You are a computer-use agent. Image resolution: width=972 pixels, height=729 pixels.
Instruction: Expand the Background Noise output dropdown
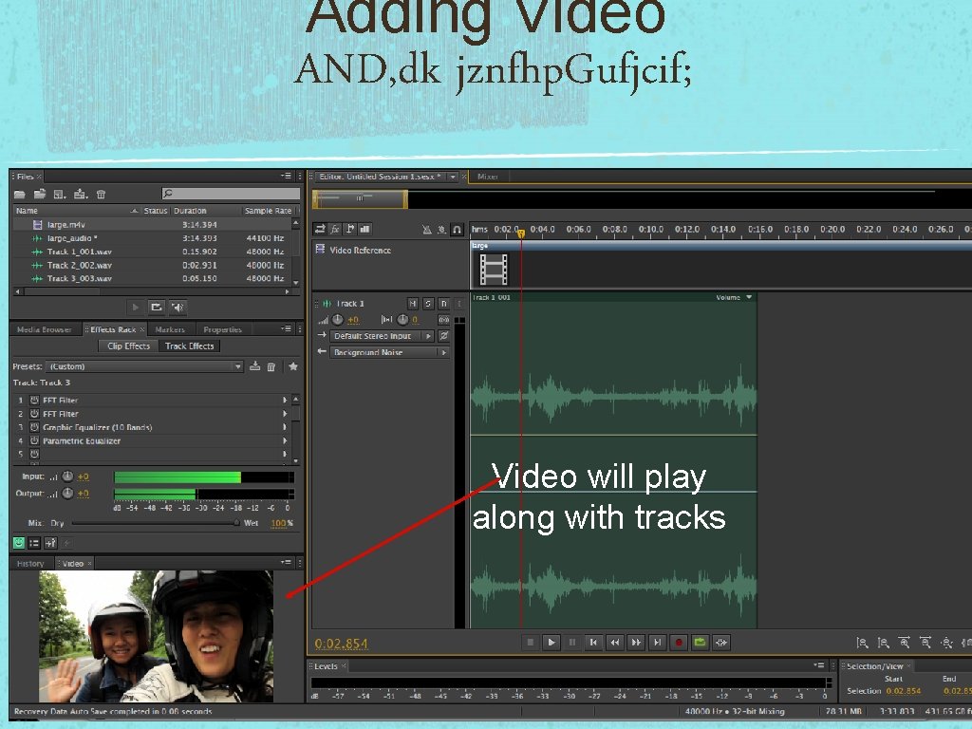[388, 352]
